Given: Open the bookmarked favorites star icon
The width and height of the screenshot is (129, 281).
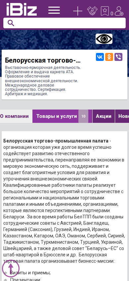Looking at the screenshot, I should click(105, 11).
